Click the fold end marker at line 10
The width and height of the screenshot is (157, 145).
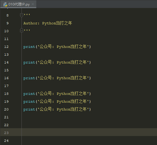(x=21, y=30)
